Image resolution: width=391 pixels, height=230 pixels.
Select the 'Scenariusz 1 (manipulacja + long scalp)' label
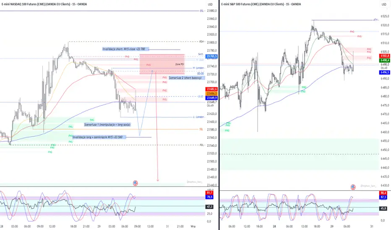pyautogui.click(x=107, y=125)
